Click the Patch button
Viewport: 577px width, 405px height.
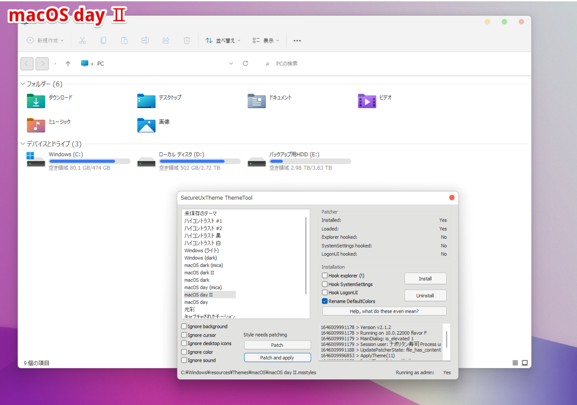[277, 345]
